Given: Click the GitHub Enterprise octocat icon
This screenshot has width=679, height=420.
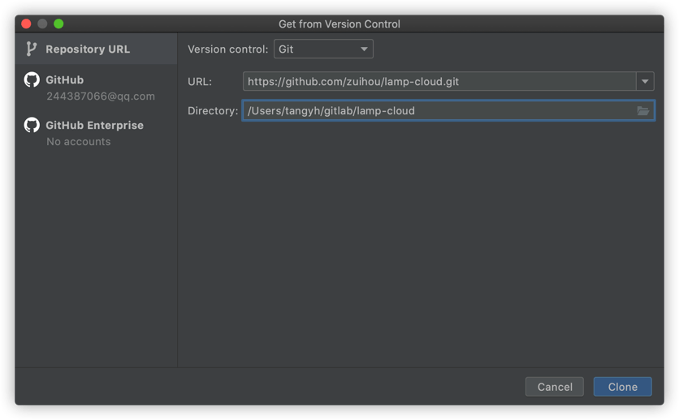Looking at the screenshot, I should (x=32, y=125).
